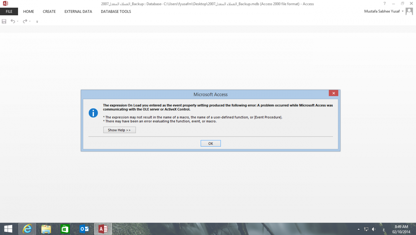Open Outlook from the taskbar

pos(84,229)
